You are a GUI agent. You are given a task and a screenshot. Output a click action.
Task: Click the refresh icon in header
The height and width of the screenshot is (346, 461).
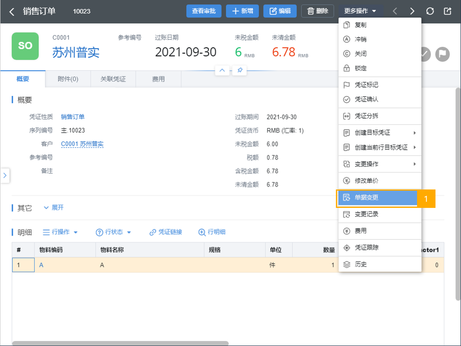pos(430,11)
